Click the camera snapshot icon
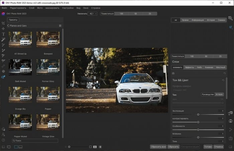The image size is (234, 151). 173,73
